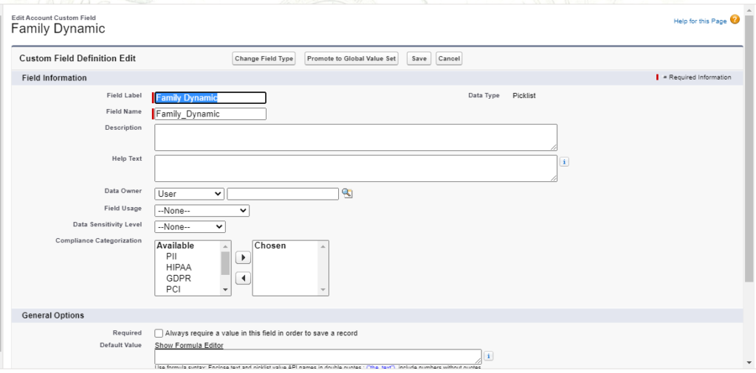The image size is (756, 373).
Task: Click the Default Value formula box
Action: pyautogui.click(x=318, y=357)
